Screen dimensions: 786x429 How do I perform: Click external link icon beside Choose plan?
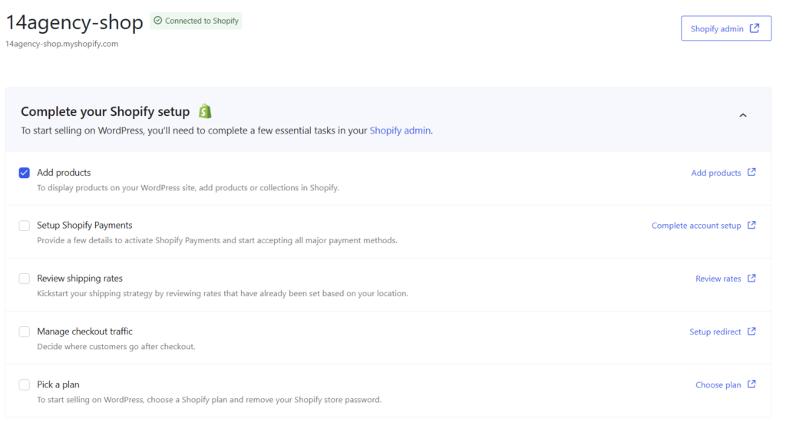[751, 384]
